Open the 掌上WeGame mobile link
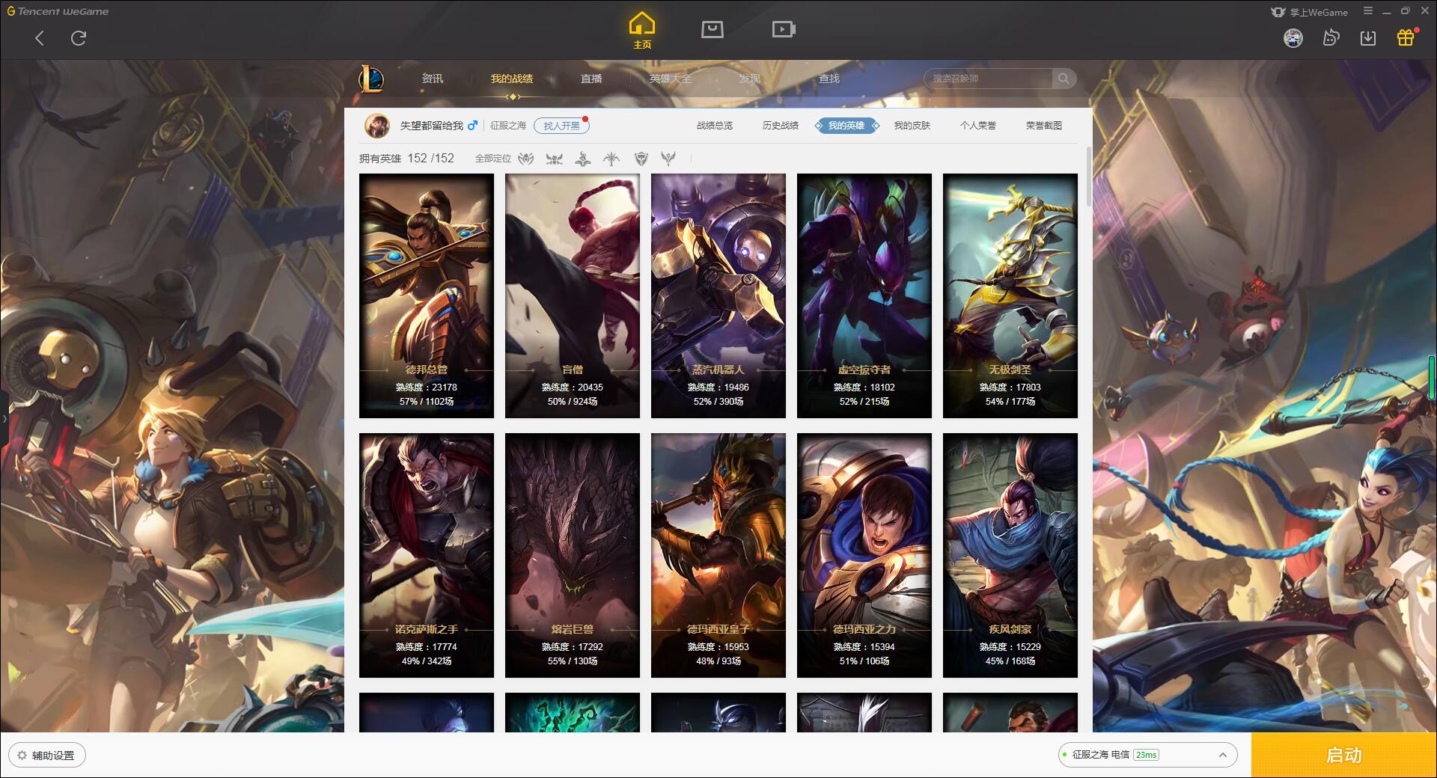 click(x=1309, y=12)
